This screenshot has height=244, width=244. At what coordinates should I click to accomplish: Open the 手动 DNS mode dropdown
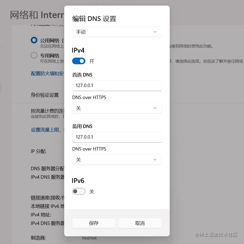(x=117, y=32)
